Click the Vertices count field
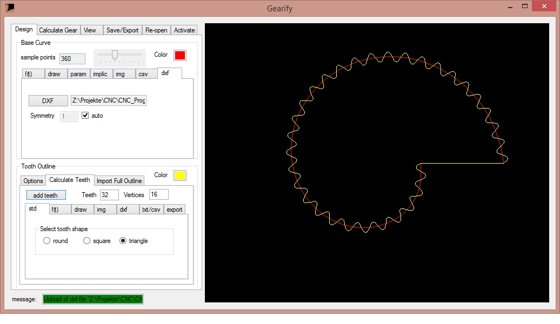This screenshot has height=324, width=560. pos(158,194)
